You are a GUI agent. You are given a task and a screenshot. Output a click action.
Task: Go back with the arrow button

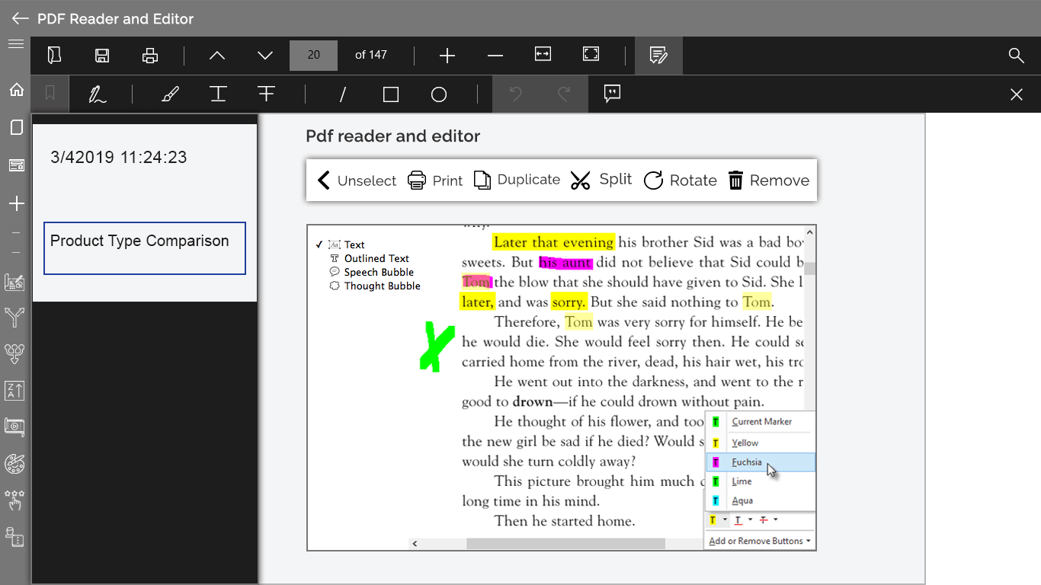(21, 18)
